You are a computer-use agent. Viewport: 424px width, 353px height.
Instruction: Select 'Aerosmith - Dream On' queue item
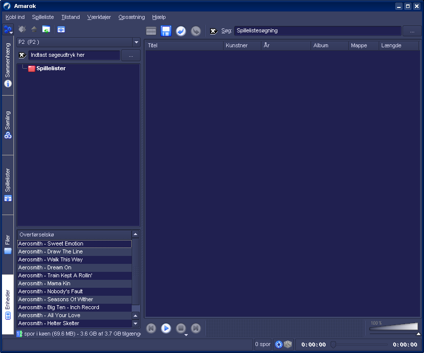coord(75,268)
